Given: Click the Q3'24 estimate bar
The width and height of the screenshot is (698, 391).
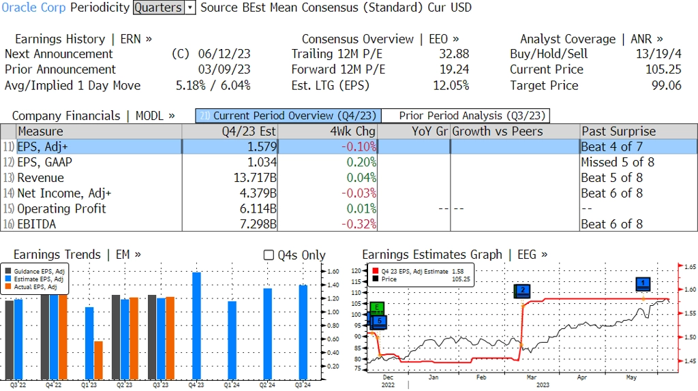Looking at the screenshot, I should 303,332.
